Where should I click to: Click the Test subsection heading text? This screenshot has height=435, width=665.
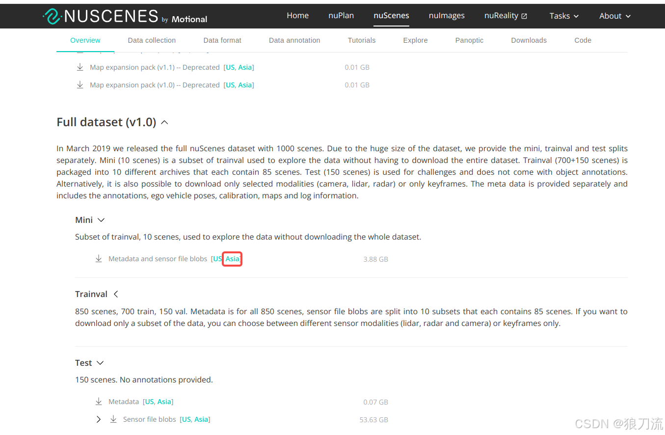pyautogui.click(x=83, y=363)
